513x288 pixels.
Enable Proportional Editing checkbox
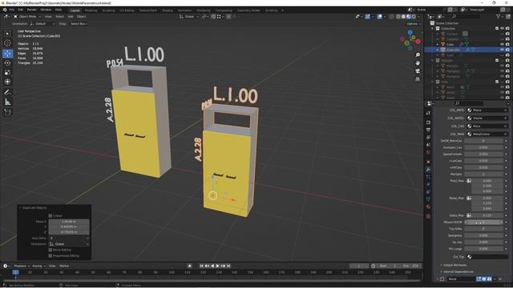coord(50,255)
